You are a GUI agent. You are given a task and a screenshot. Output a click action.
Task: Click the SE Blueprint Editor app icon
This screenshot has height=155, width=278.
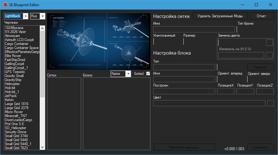coord(5,5)
